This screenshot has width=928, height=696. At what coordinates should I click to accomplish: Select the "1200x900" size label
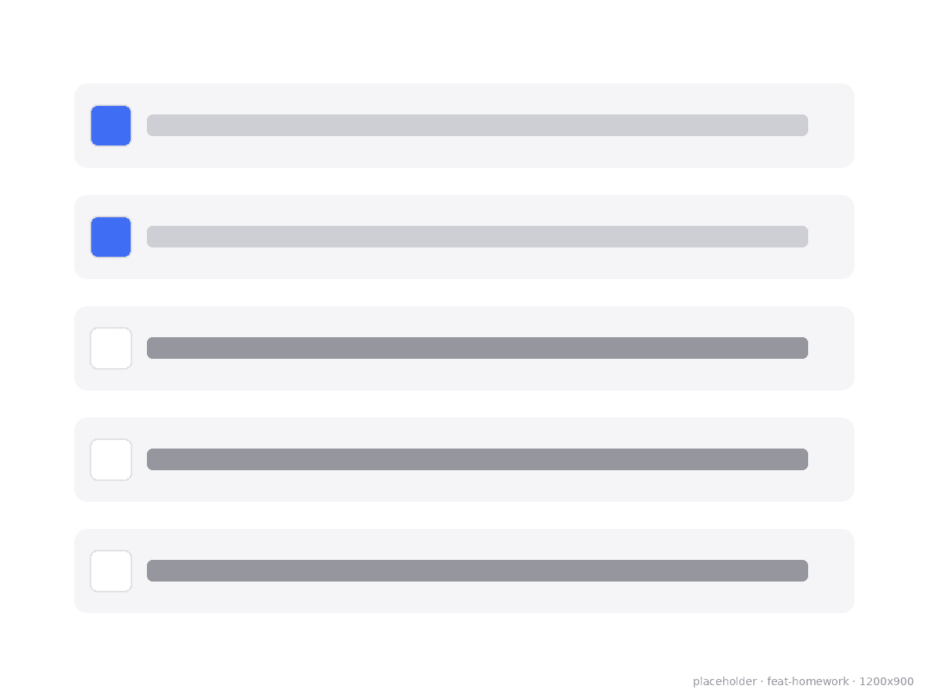[886, 681]
